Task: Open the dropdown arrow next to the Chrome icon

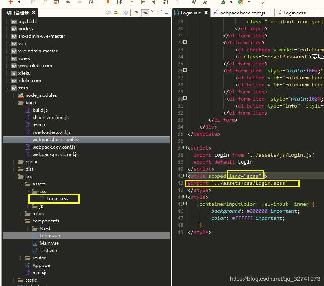Action: tap(249, 2)
